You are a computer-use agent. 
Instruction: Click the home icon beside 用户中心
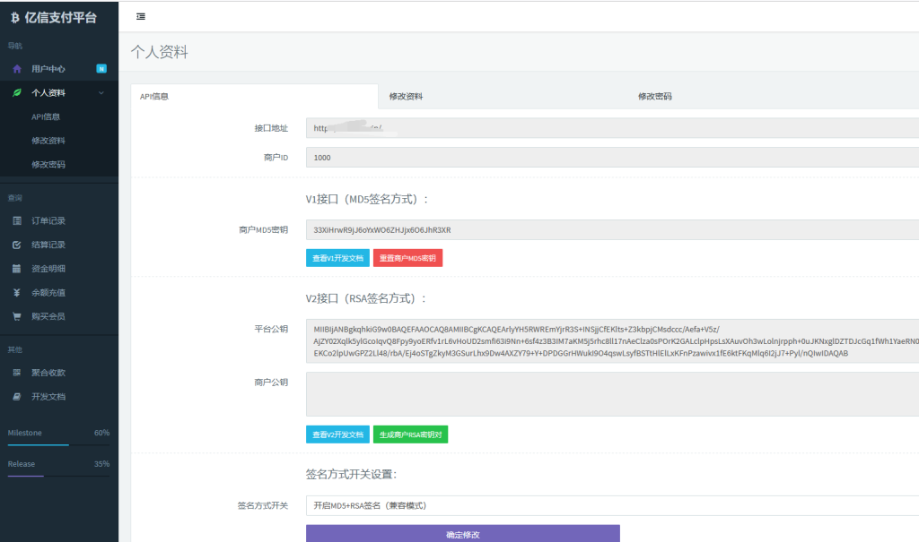click(x=17, y=69)
